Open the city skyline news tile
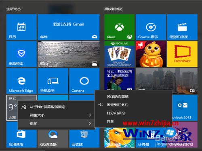This screenshot has height=151, width=202. pyautogui.click(x=166, y=79)
